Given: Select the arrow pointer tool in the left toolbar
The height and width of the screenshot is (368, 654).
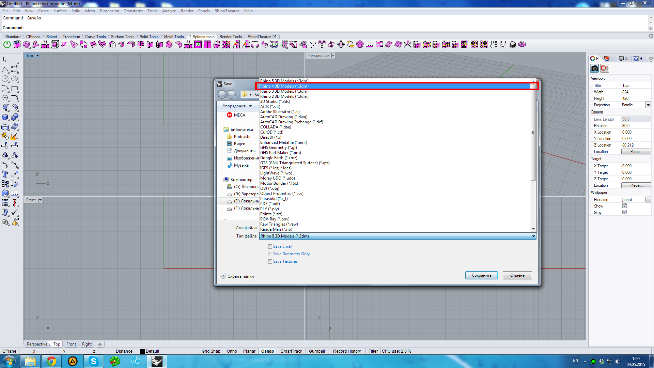Looking at the screenshot, I should [x=5, y=59].
